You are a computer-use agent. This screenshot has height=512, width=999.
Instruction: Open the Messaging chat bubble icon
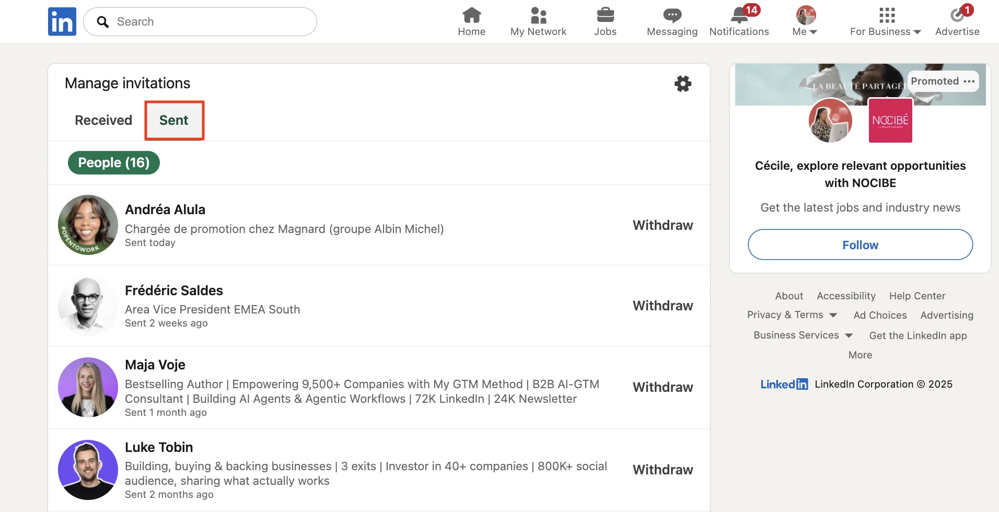672,15
